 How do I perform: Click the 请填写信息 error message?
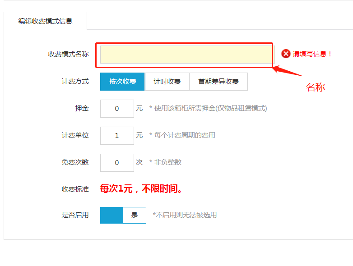[312, 54]
